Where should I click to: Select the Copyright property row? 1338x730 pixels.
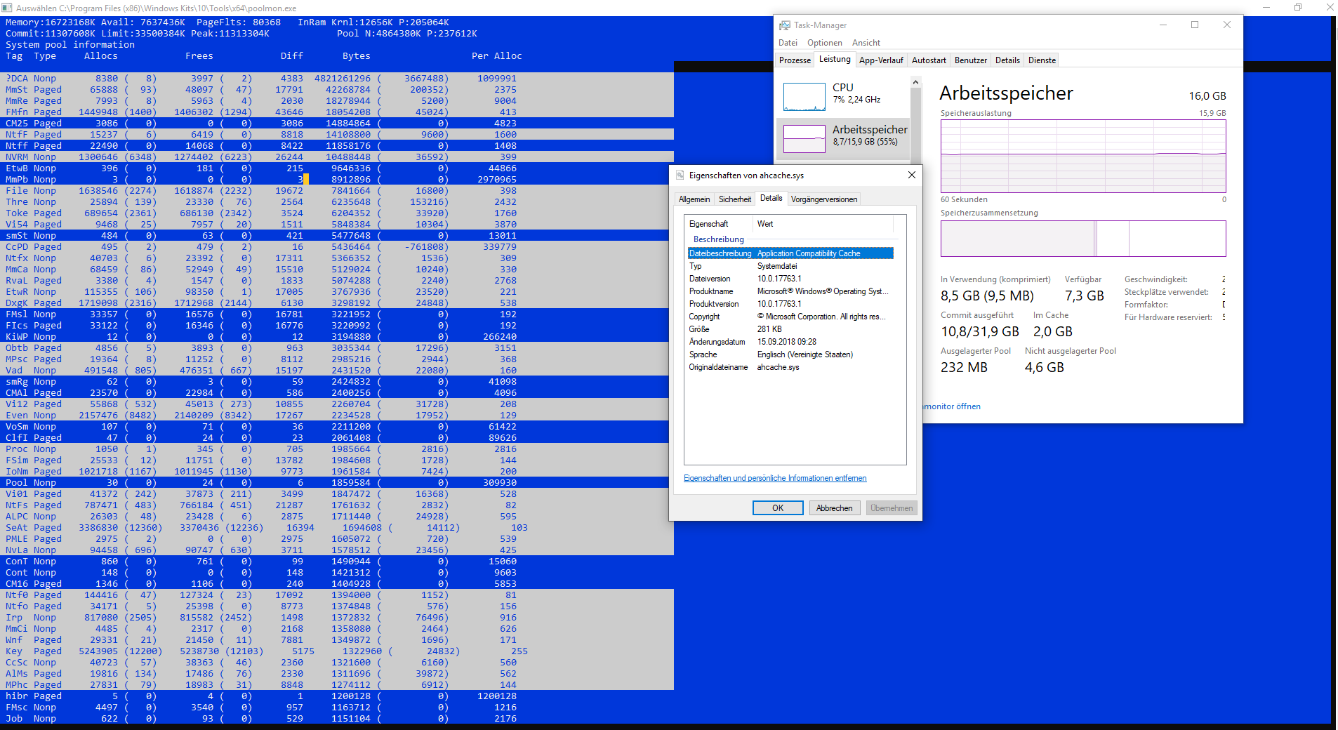click(x=790, y=317)
